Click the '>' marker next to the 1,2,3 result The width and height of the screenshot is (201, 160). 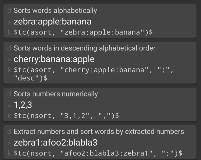(9, 106)
